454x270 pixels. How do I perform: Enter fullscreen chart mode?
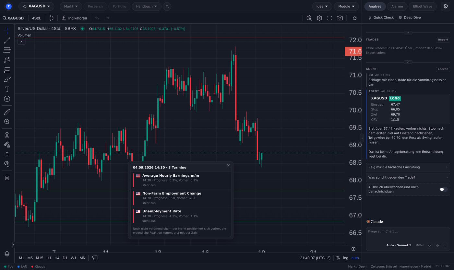pyautogui.click(x=329, y=18)
